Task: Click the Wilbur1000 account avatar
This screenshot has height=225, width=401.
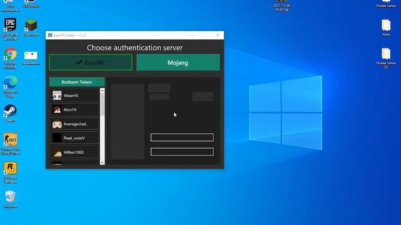Action: tap(57, 152)
